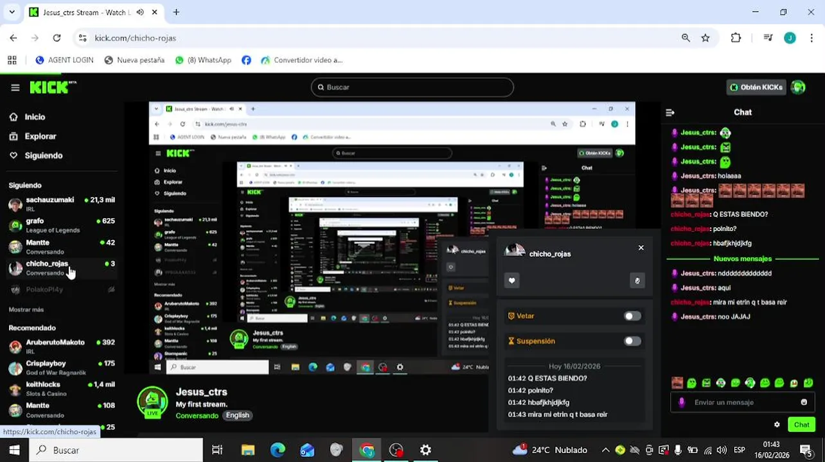Open Chrome media control icon
This screenshot has width=825, height=462.
768,38
